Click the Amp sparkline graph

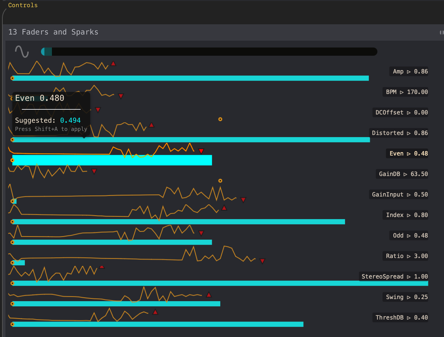[58, 69]
